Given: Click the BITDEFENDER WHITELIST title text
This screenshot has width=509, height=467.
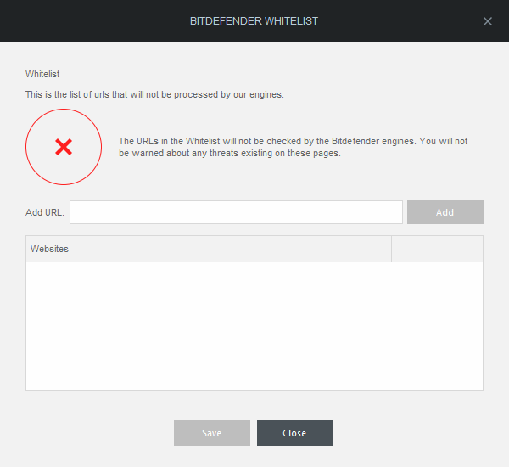Looking at the screenshot, I should click(255, 21).
